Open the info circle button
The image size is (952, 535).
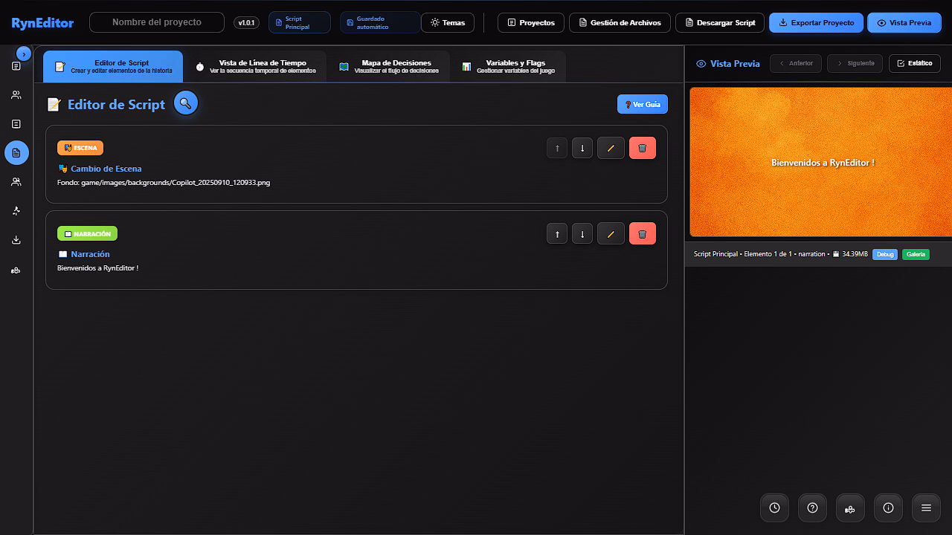pos(888,508)
